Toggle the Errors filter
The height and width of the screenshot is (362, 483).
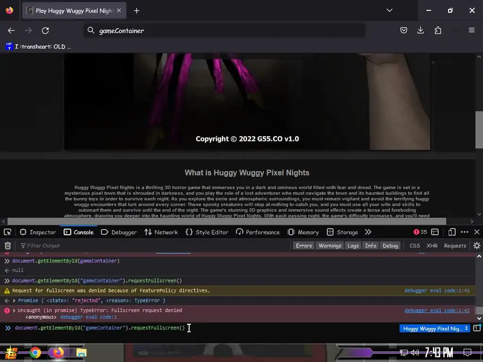[x=304, y=246]
